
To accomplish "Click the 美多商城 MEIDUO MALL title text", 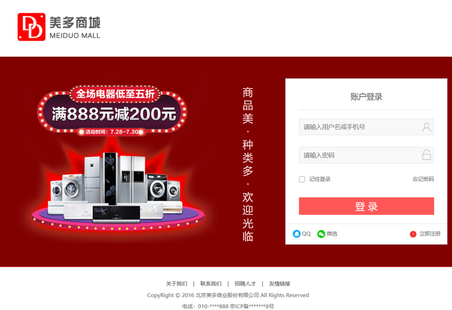I will pyautogui.click(x=75, y=27).
